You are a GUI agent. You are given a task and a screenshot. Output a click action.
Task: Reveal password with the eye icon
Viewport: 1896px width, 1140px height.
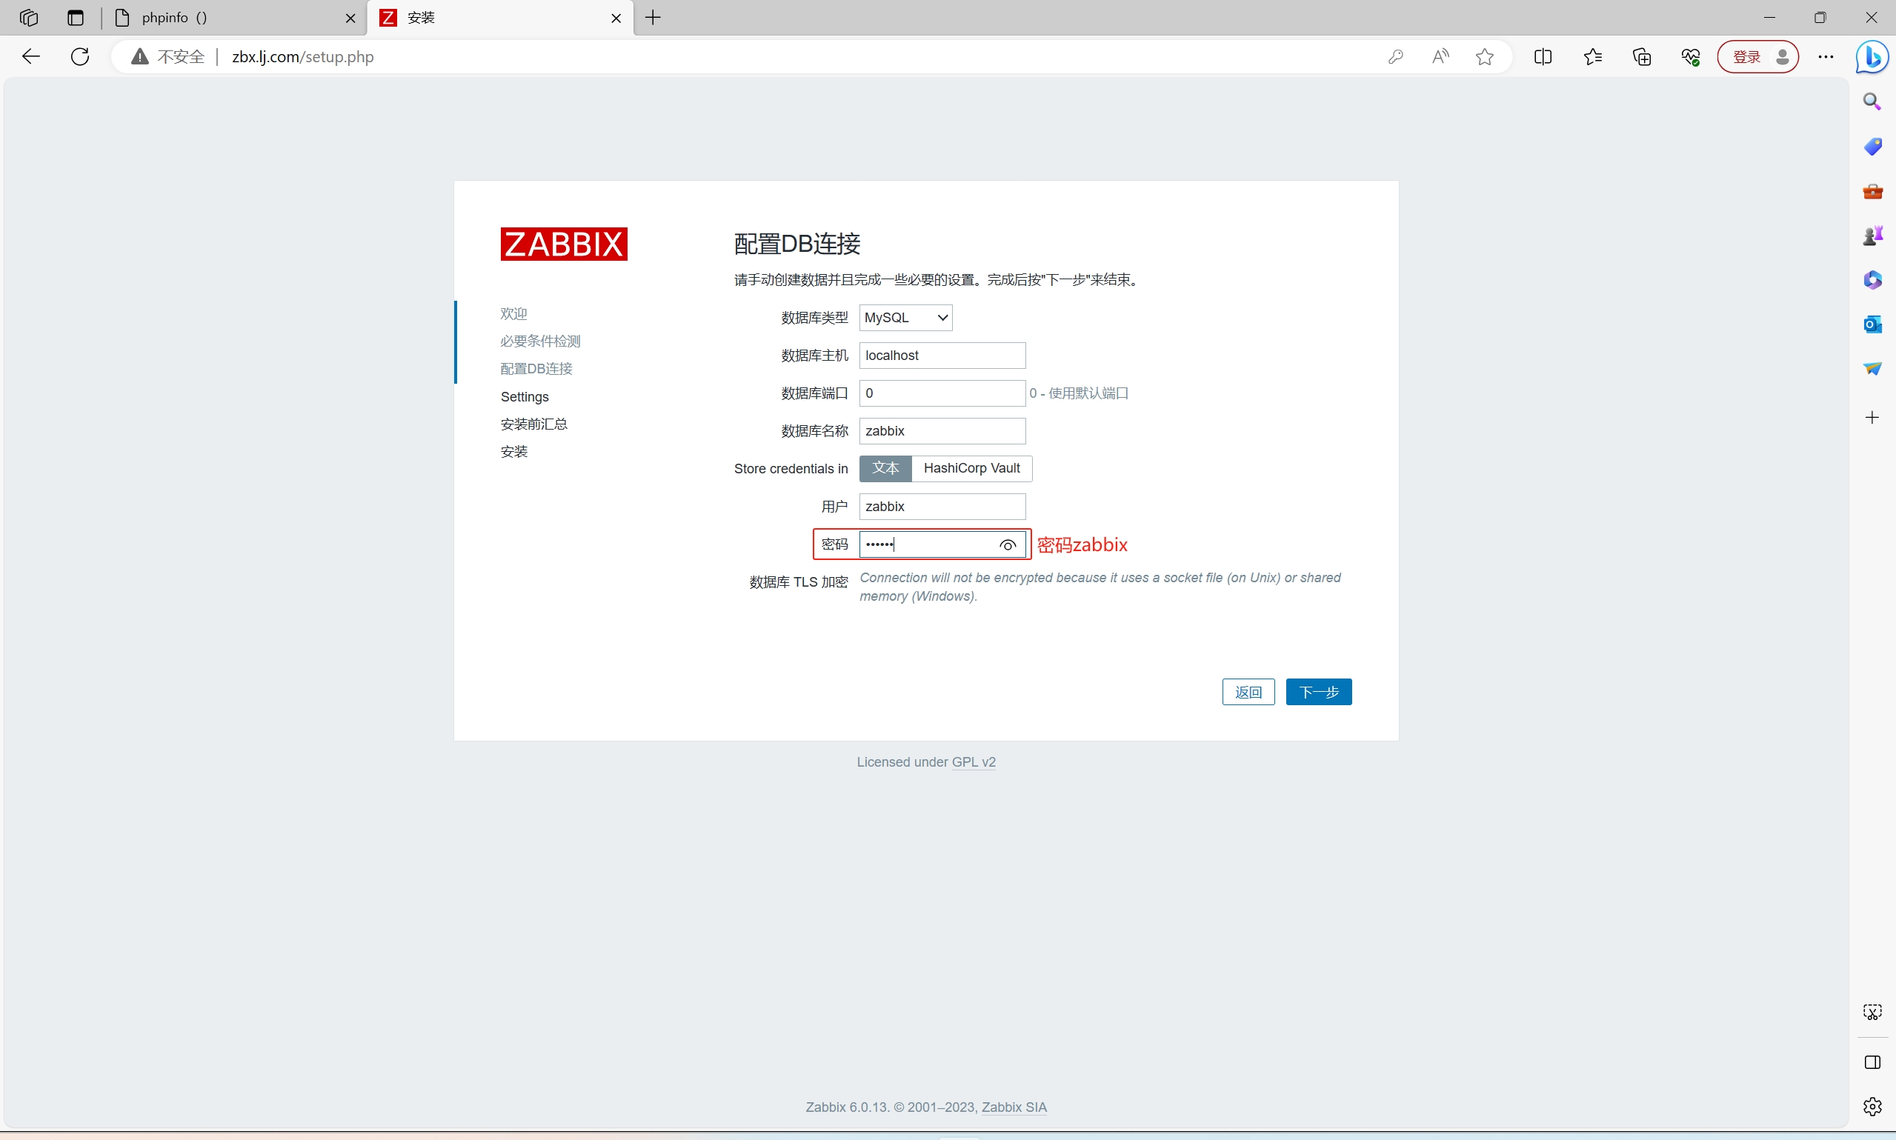[1007, 544]
